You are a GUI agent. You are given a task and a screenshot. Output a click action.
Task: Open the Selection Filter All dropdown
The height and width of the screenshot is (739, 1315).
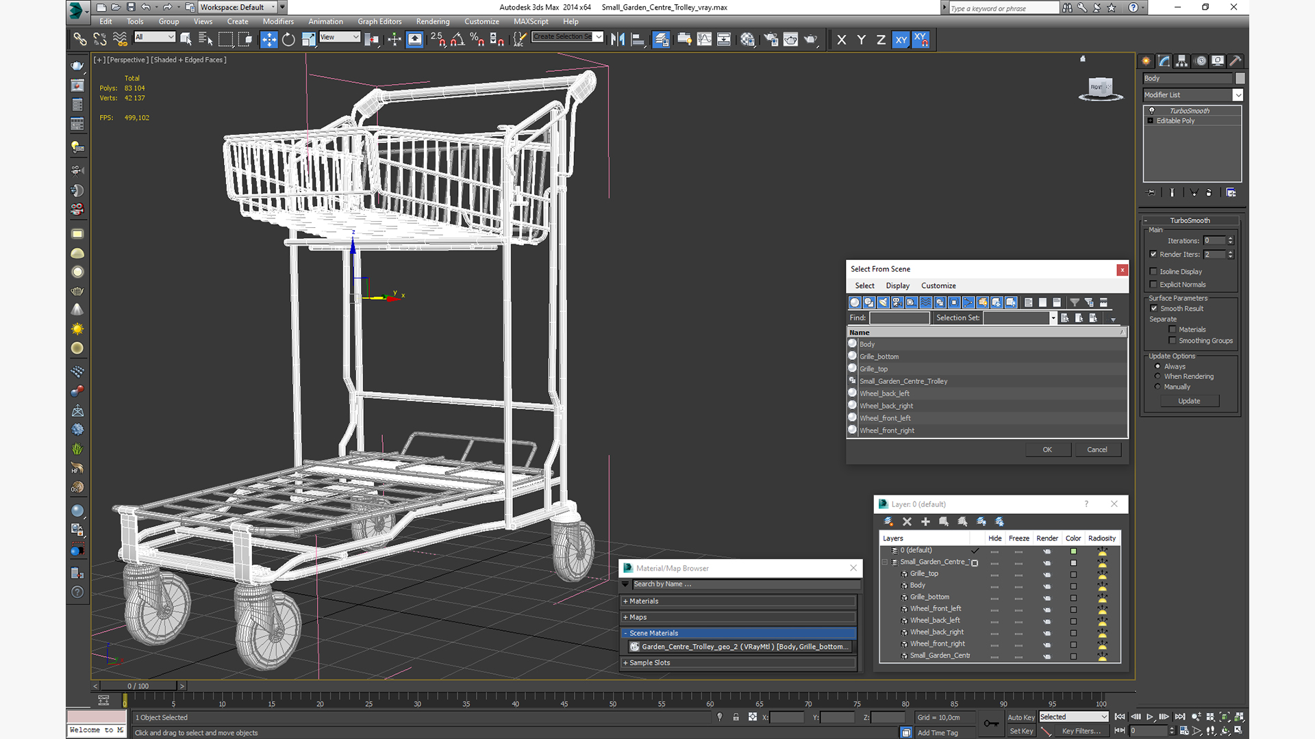click(155, 37)
